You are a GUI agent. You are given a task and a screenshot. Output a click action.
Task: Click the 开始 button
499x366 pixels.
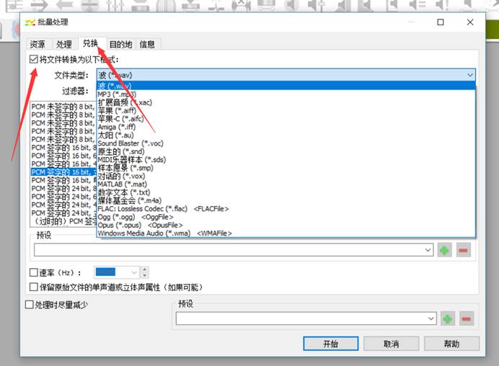pos(331,344)
